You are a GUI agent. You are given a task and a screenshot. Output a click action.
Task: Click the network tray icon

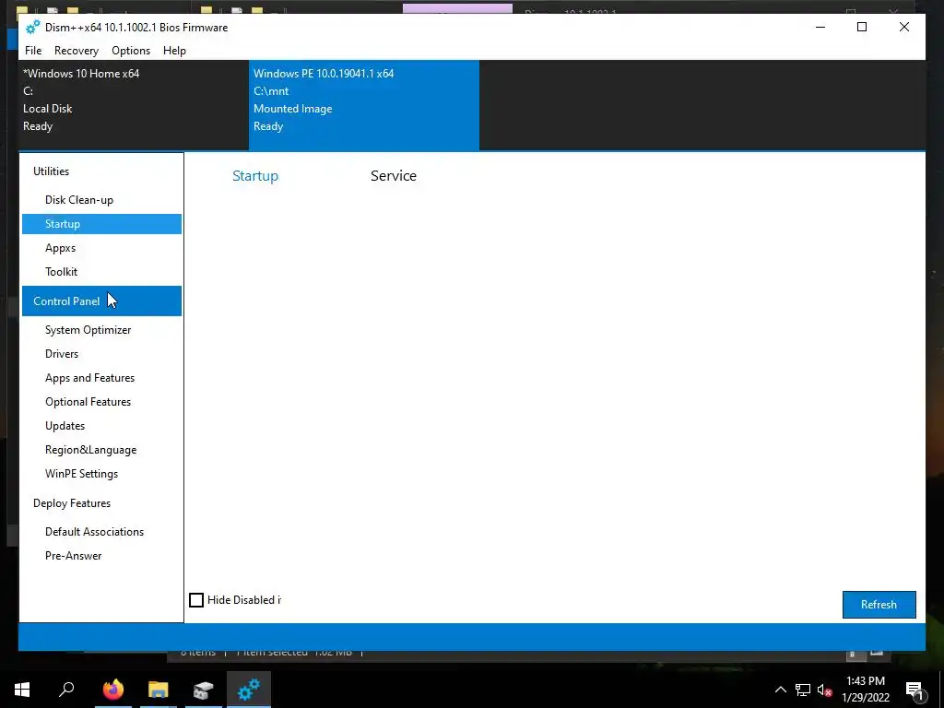[x=803, y=690]
